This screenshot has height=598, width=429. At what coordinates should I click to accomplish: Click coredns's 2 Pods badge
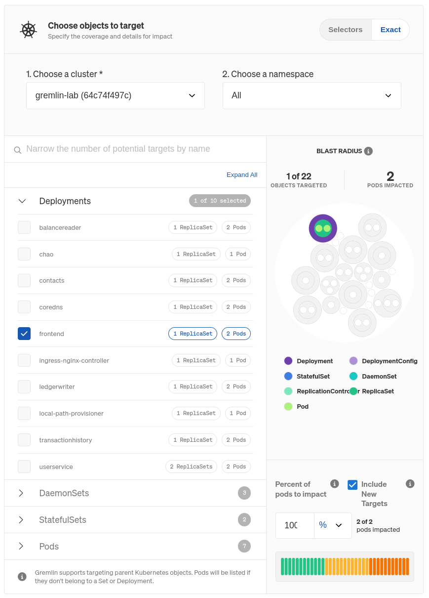point(236,307)
